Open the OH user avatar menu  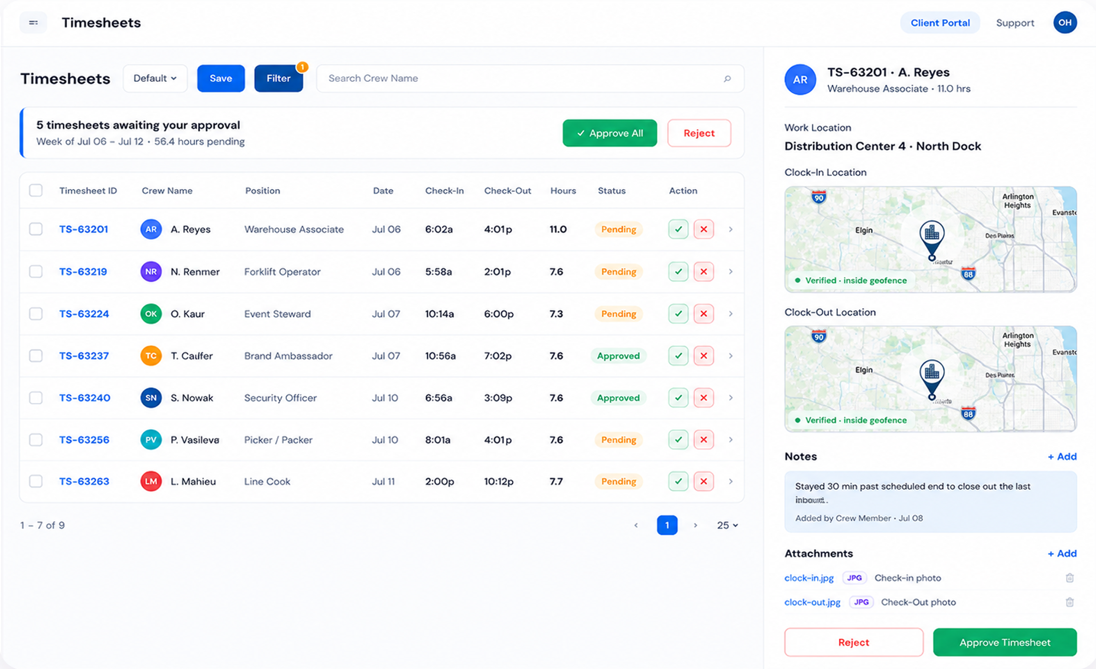(1064, 23)
